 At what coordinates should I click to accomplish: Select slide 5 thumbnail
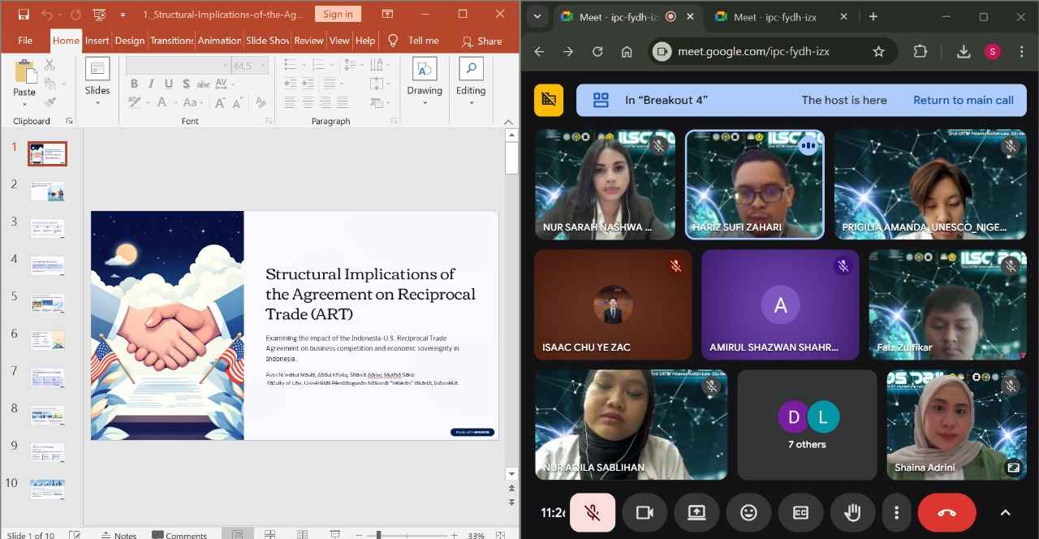[x=47, y=303]
